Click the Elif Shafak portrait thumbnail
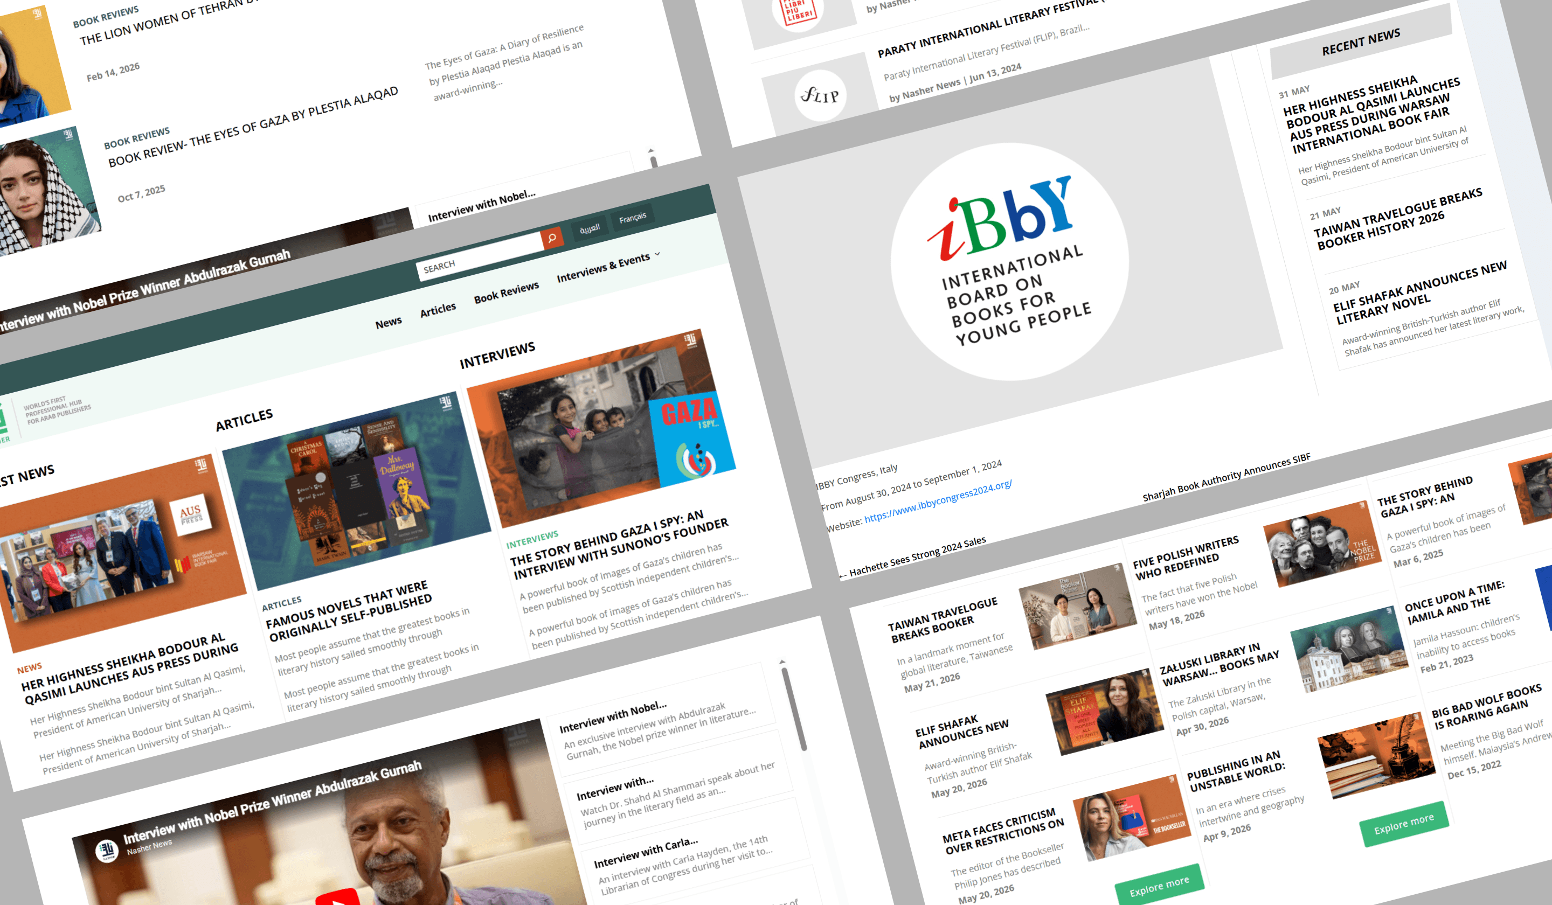1552x905 pixels. click(1105, 712)
